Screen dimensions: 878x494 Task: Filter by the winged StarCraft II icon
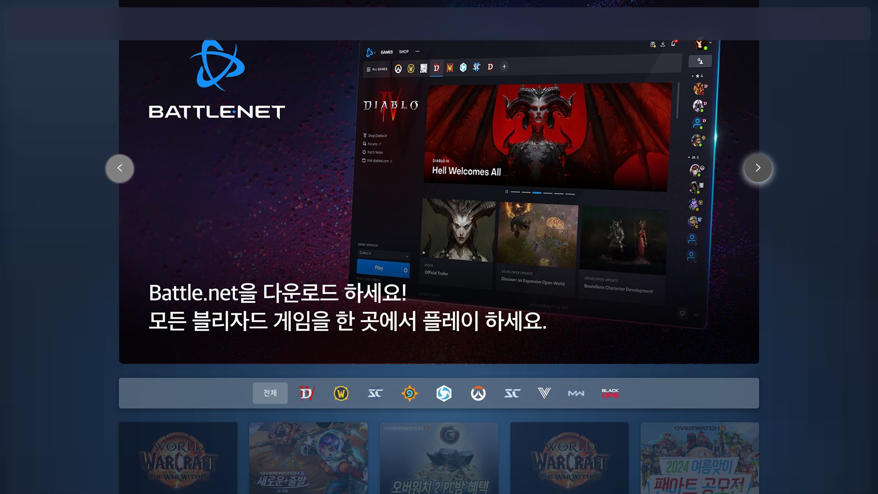pos(375,393)
